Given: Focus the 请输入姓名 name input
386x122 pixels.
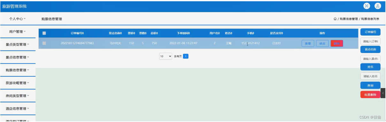Looking at the screenshot, I should coord(370,76).
